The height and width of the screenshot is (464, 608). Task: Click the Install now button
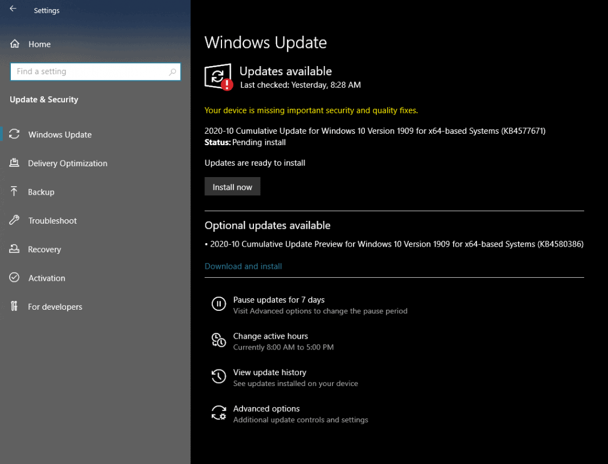click(232, 186)
